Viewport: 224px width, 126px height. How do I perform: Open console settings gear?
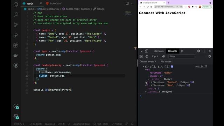click(210, 56)
